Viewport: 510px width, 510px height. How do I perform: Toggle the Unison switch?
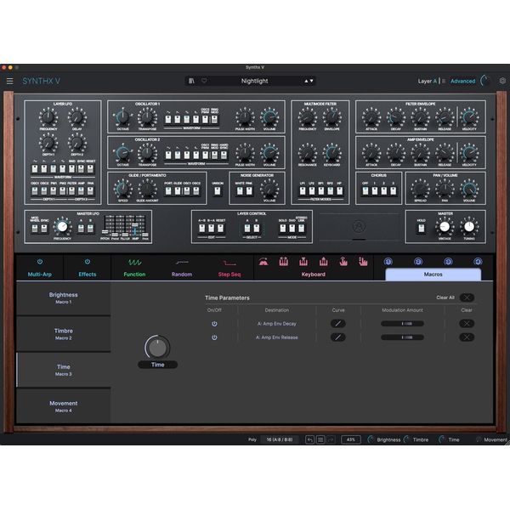tap(218, 191)
